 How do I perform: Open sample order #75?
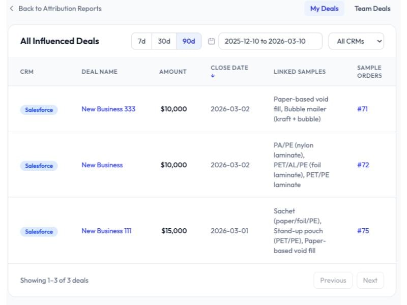(362, 230)
